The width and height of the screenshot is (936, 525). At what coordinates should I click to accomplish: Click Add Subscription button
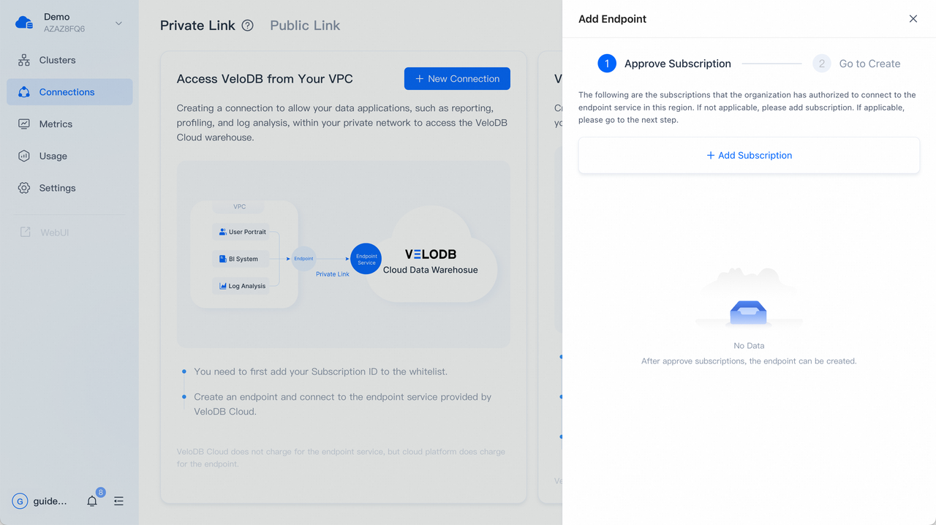pos(749,155)
